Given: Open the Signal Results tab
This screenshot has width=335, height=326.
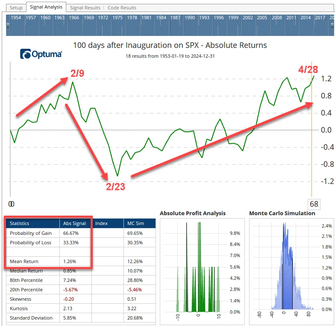Looking at the screenshot, I should (x=85, y=8).
